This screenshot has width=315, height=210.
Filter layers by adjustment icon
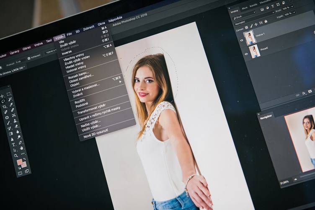(x=267, y=8)
